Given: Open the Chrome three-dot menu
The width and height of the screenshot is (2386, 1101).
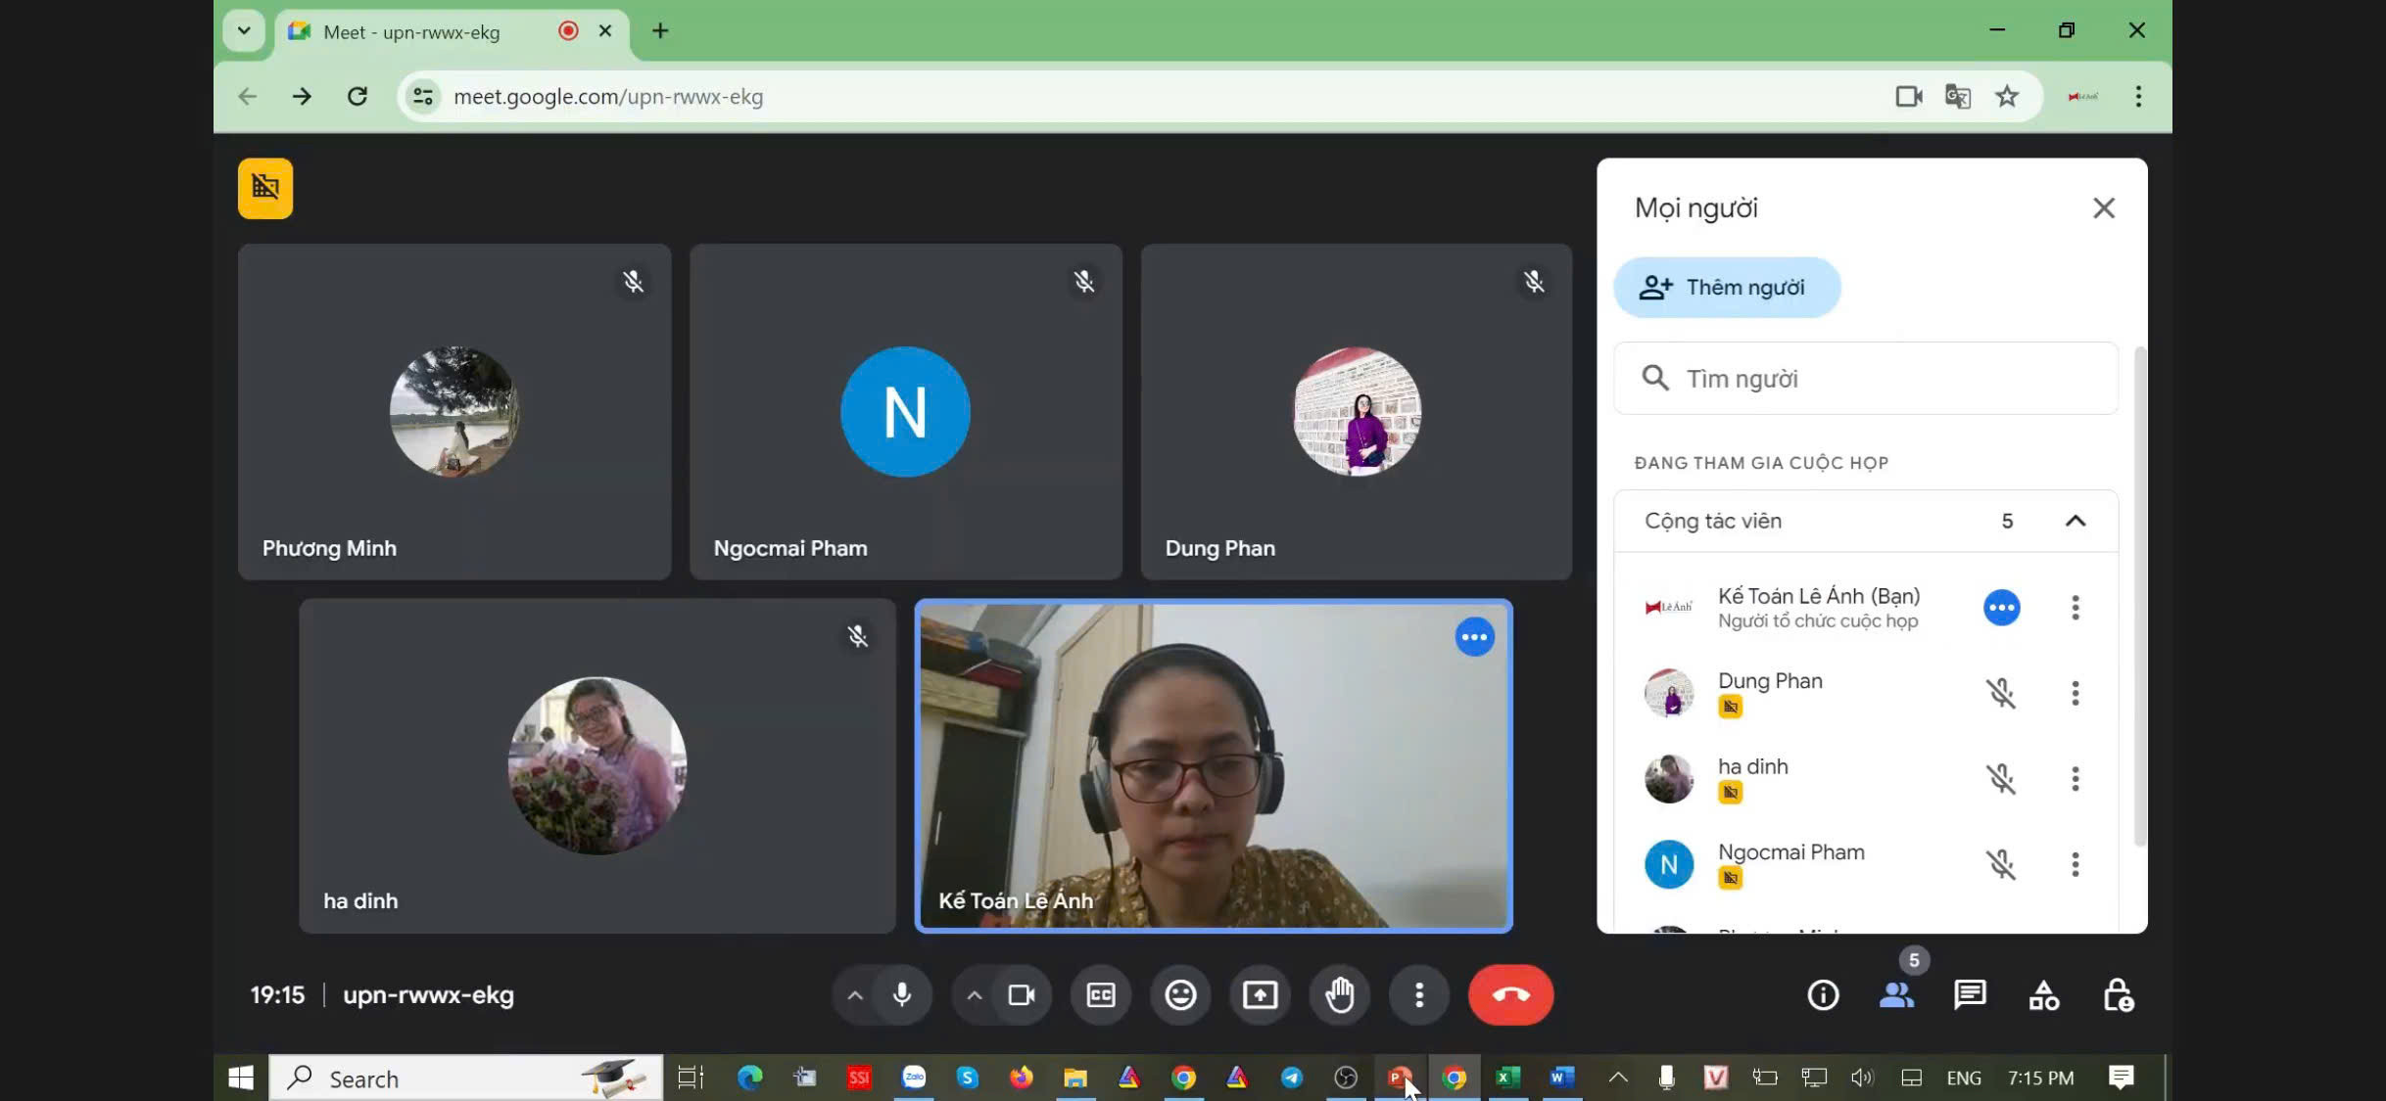Looking at the screenshot, I should point(2138,96).
